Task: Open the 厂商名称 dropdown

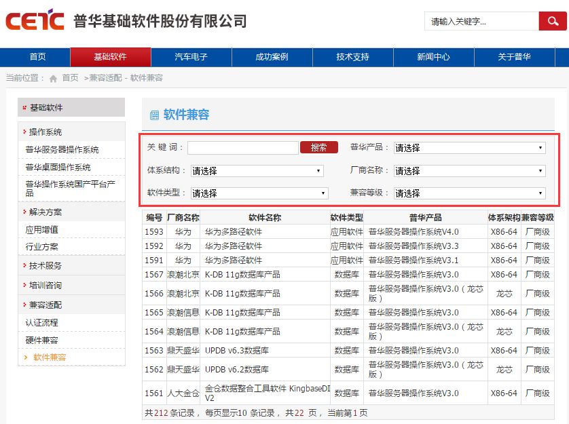Action: click(470, 171)
